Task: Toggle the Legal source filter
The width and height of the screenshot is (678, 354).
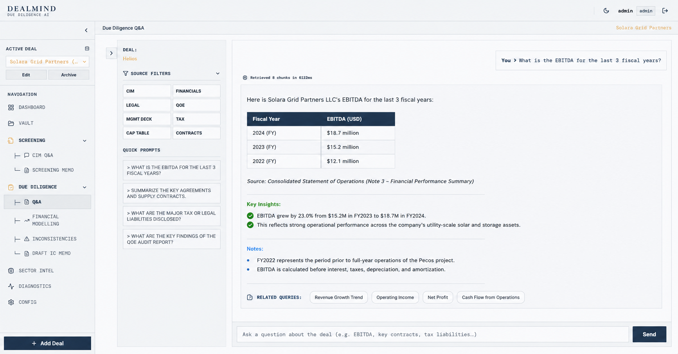Action: coord(147,105)
